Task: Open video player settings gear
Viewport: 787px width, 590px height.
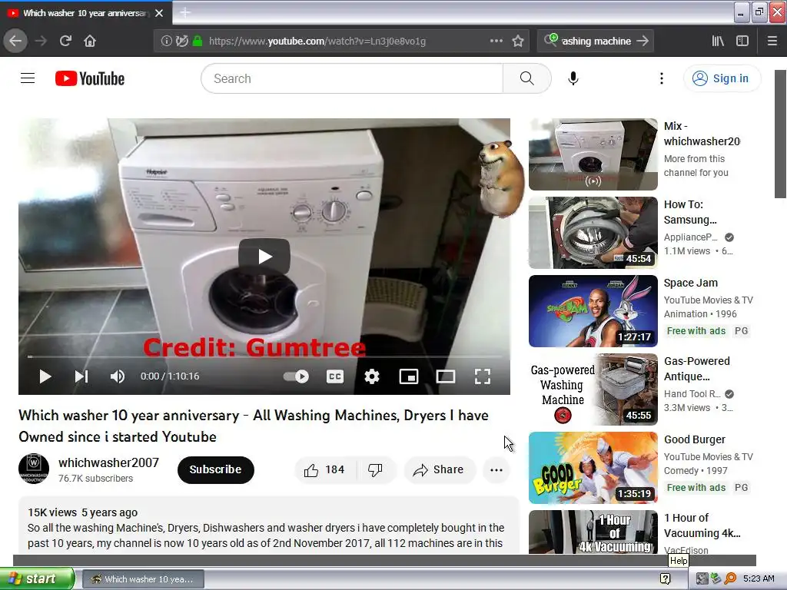Action: coord(371,376)
